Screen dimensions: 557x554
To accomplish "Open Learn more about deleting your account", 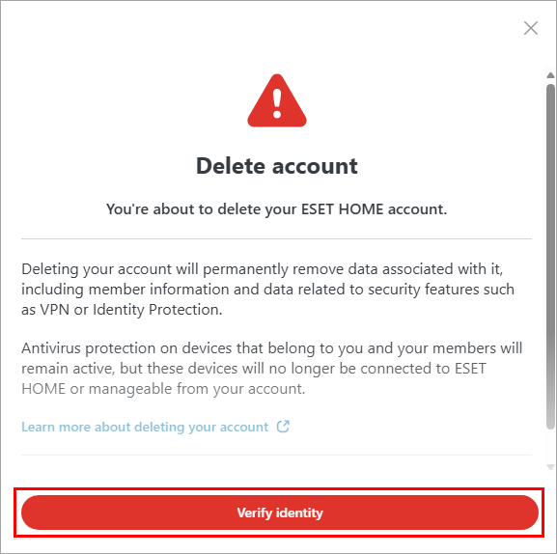I will 145,427.
